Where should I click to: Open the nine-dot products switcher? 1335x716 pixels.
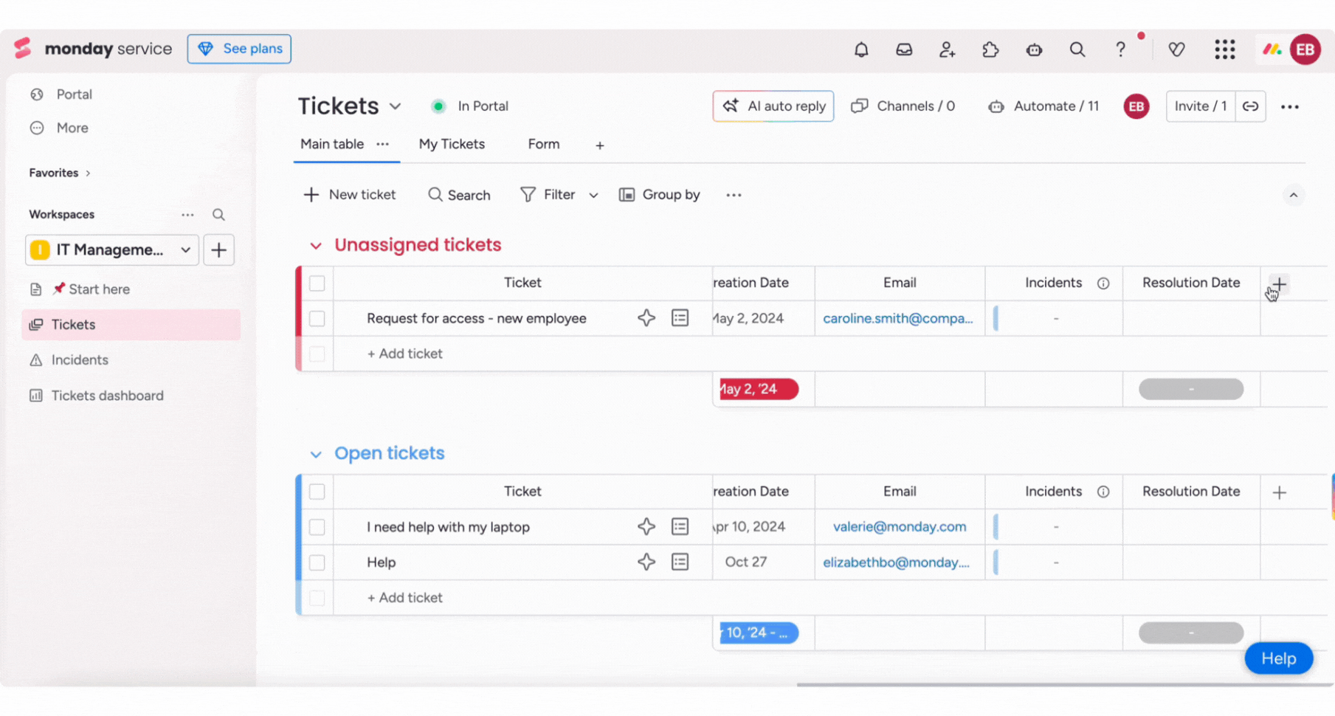(1225, 49)
